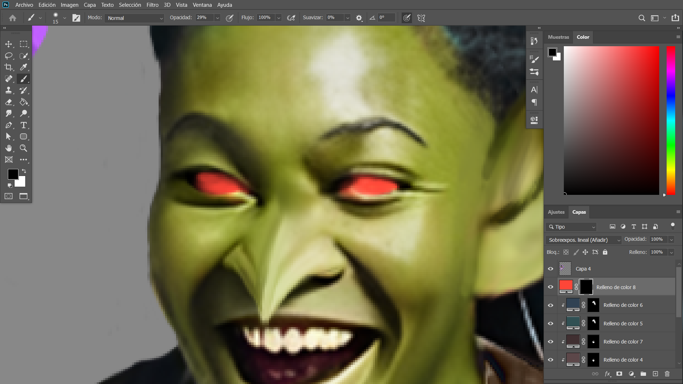Open the Archivo menu
Viewport: 683px width, 384px height.
pyautogui.click(x=24, y=5)
